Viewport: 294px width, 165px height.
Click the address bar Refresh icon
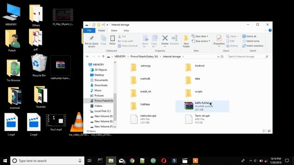pos(222,56)
